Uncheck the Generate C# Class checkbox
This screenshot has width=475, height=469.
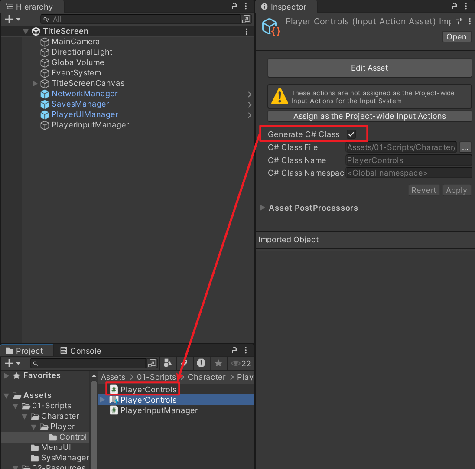pyautogui.click(x=351, y=134)
